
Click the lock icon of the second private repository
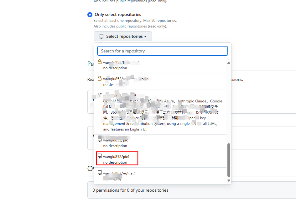[100, 78]
